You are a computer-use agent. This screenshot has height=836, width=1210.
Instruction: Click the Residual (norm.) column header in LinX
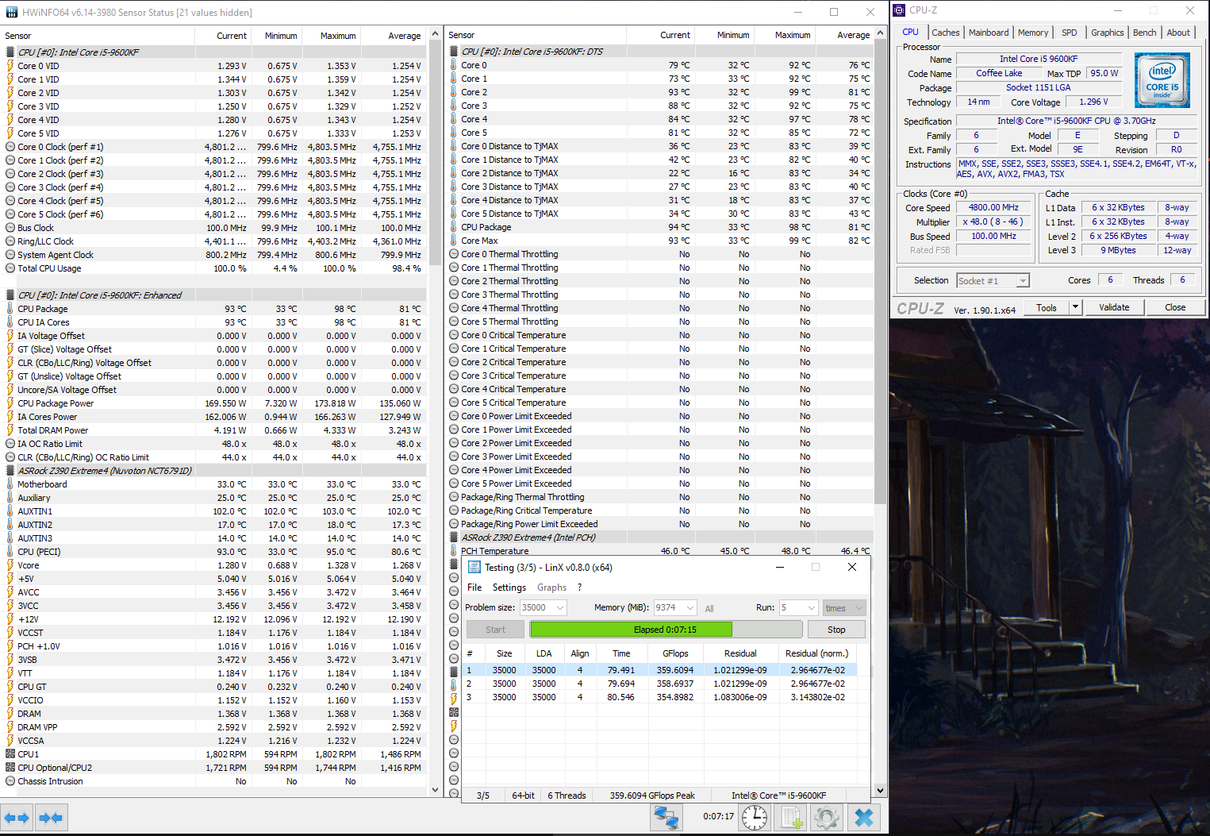816,653
